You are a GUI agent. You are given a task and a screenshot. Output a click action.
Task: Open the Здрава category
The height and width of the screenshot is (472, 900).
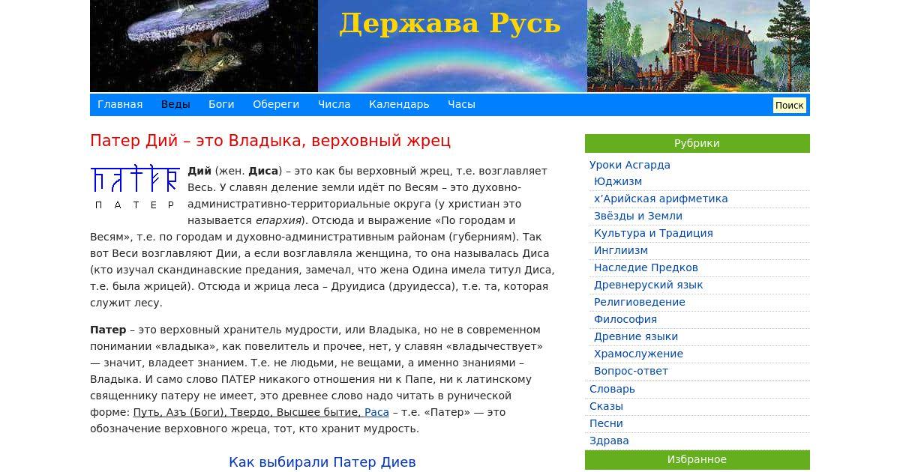click(609, 441)
